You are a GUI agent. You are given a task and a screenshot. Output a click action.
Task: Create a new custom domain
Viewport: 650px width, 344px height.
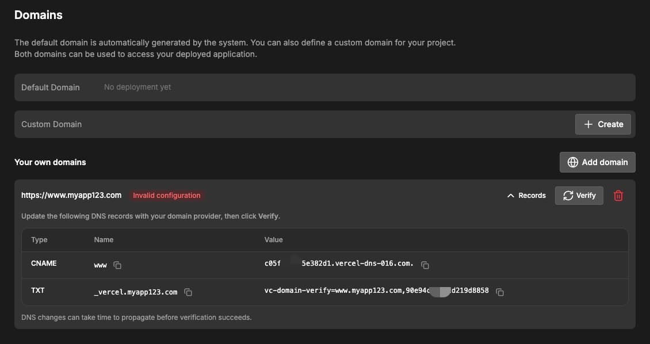(603, 124)
